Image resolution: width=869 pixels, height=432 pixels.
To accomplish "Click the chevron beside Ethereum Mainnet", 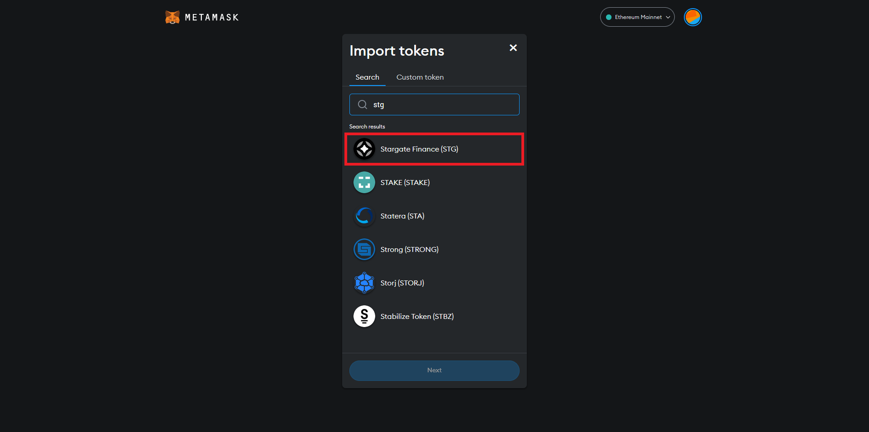I will click(x=668, y=17).
